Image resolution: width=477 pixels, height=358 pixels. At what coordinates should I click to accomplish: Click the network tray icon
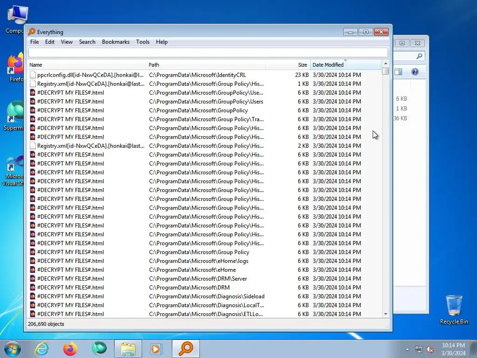419,349
